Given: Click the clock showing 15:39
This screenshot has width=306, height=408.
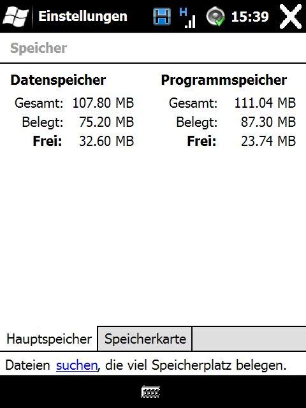Looking at the screenshot, I should pyautogui.click(x=250, y=17).
